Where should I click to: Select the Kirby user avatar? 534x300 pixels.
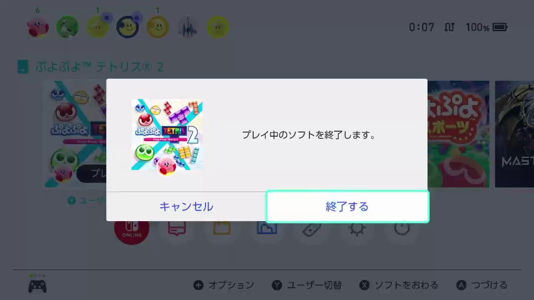(38, 27)
